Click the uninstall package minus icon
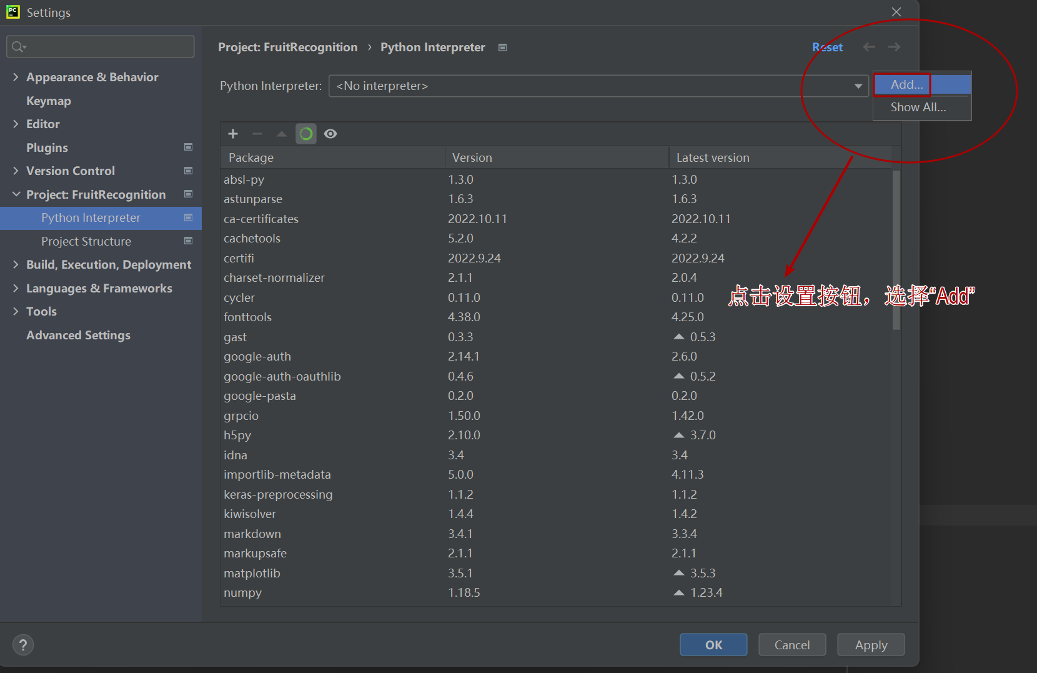This screenshot has height=673, width=1037. (257, 134)
